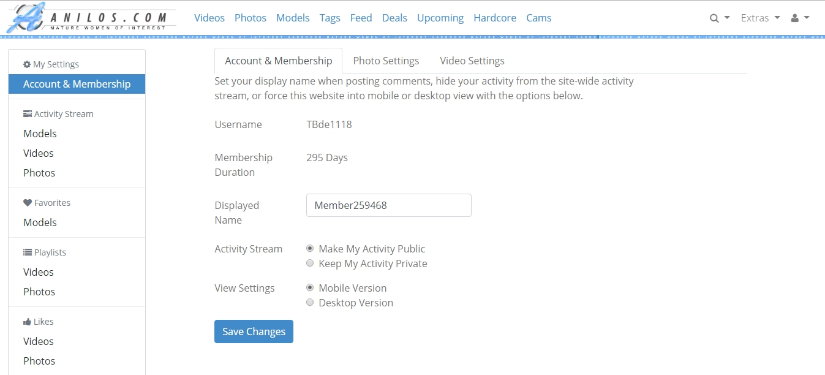Go to Upcoming in the top navigation

point(440,18)
